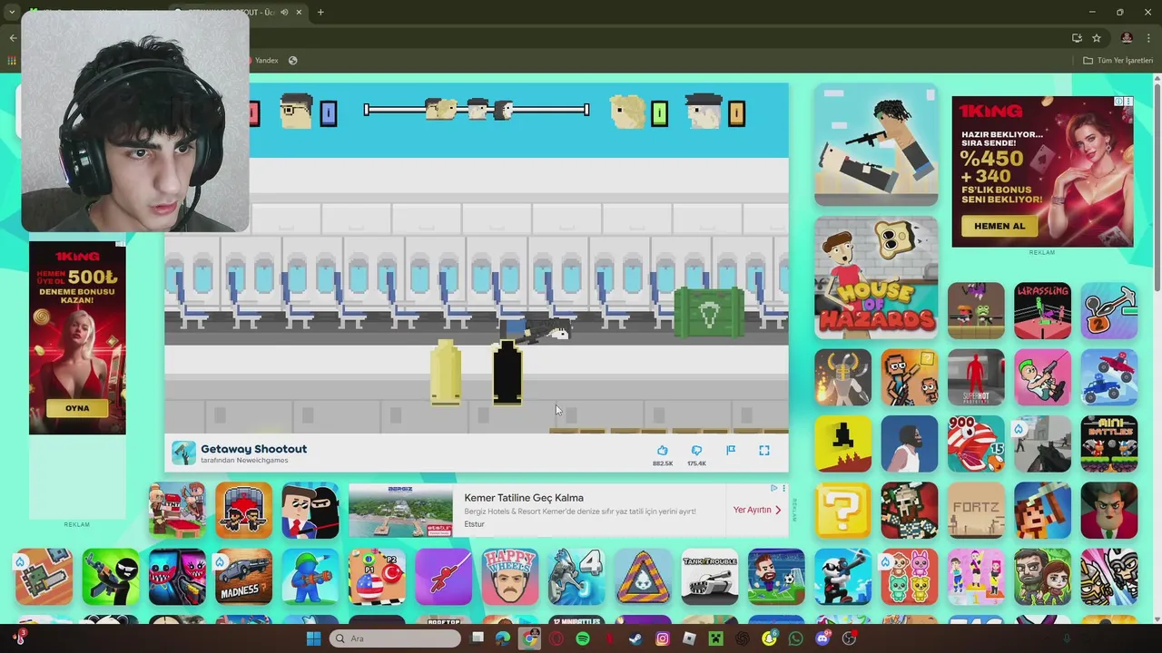Screen dimensions: 1162x653
Task: Open WhatsApp from the taskbar
Action: tap(796, 638)
